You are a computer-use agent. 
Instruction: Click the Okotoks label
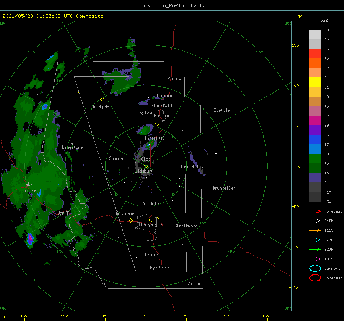pos(153,255)
